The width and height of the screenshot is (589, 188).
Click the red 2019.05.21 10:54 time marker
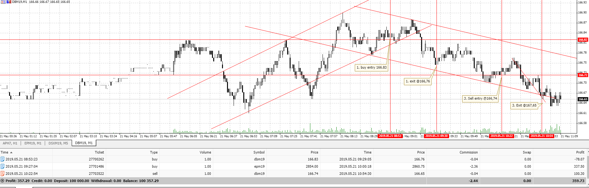point(542,136)
